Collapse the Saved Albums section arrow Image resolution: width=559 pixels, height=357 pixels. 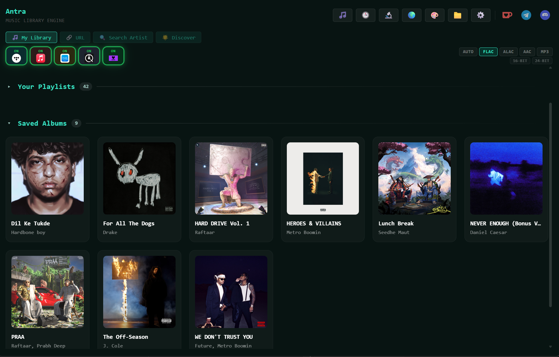(9, 123)
